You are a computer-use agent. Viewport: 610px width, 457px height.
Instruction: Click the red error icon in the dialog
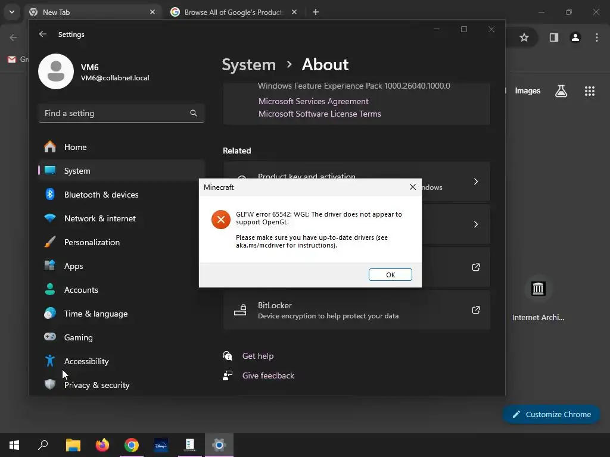tap(221, 220)
